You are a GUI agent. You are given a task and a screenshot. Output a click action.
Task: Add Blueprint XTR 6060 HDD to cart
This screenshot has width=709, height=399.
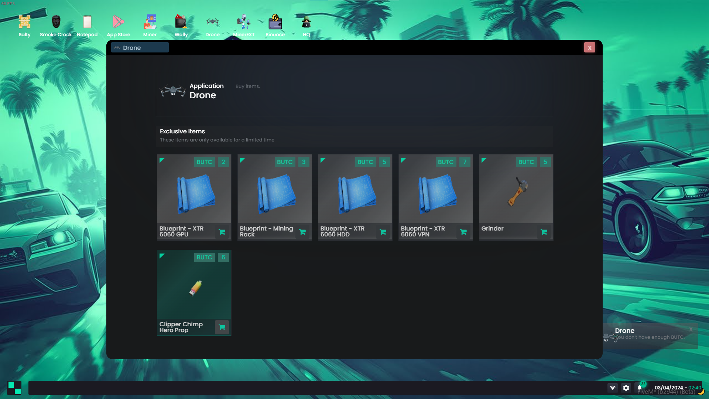[x=383, y=232]
